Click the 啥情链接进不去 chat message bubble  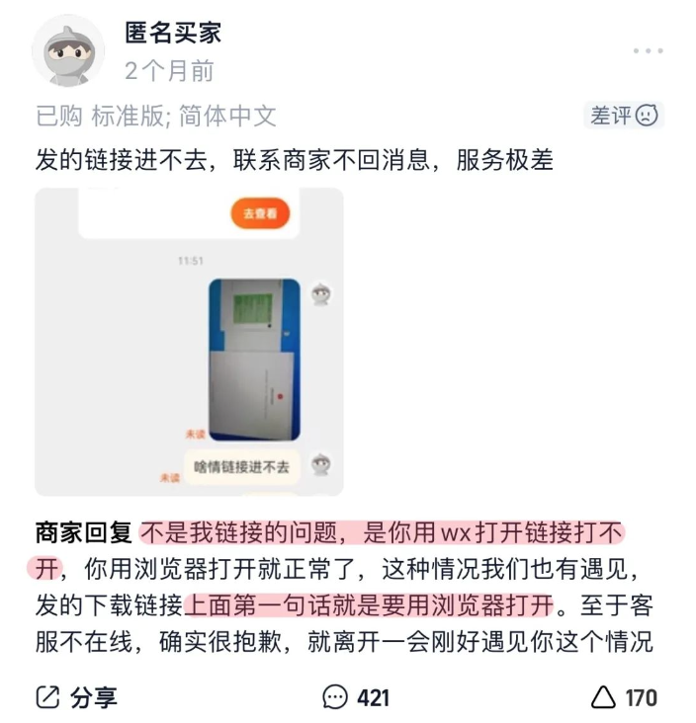click(242, 467)
